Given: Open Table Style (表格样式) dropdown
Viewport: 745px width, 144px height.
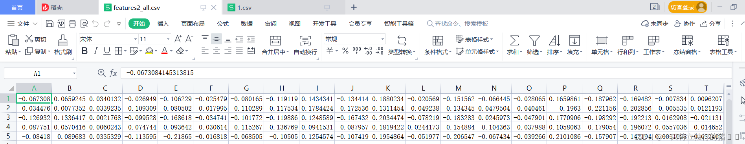Looking at the screenshot, I should pyautogui.click(x=474, y=39).
